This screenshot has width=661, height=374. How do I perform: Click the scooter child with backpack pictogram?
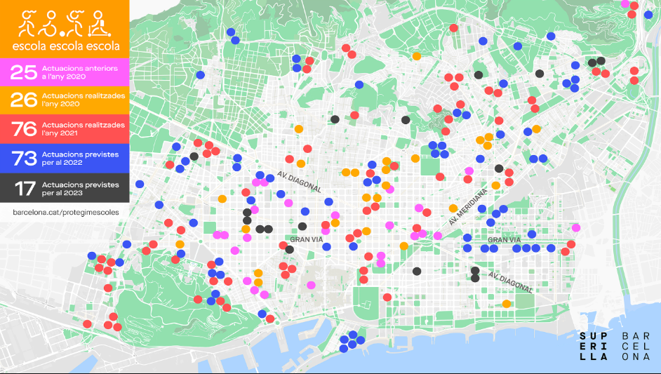click(x=102, y=23)
